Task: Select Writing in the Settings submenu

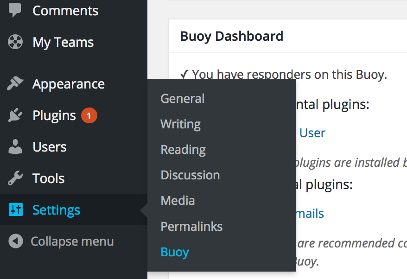Action: 180,124
